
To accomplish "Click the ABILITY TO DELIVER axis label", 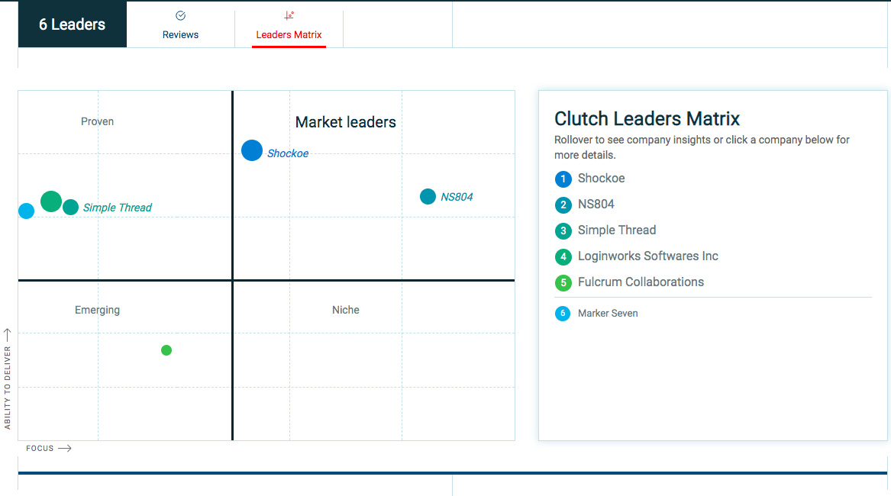I will pyautogui.click(x=8, y=388).
